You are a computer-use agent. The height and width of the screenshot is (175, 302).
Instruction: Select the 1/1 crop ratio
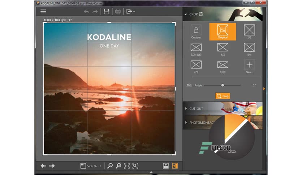249,32
